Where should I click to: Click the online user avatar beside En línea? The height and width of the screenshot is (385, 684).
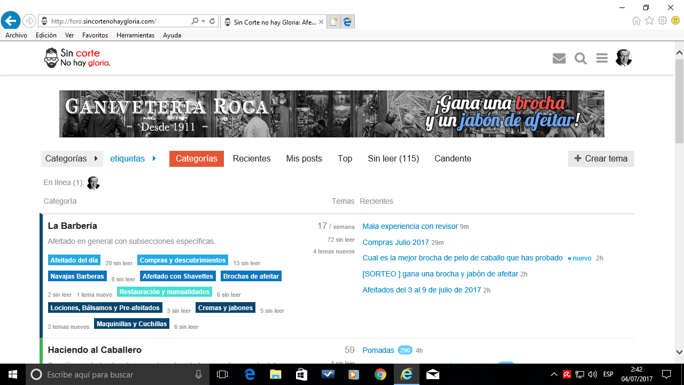click(x=94, y=183)
